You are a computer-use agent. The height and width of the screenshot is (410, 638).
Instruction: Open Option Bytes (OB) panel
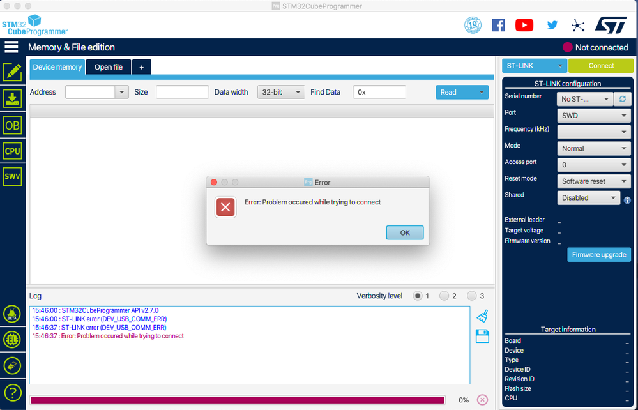coord(13,125)
